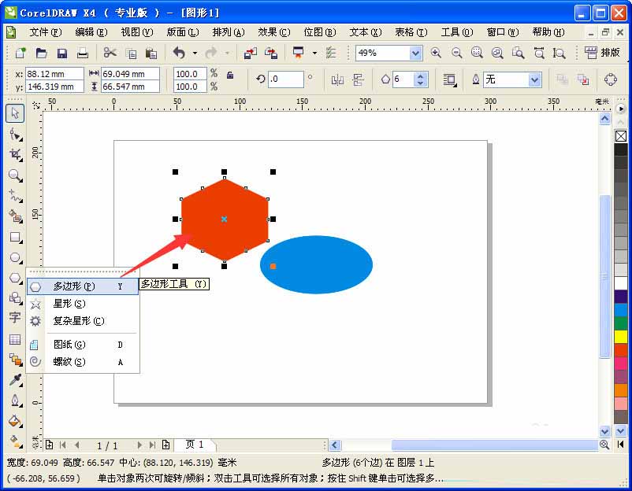Click the Paste clipboard icon
This screenshot has height=491, width=632.
click(151, 53)
